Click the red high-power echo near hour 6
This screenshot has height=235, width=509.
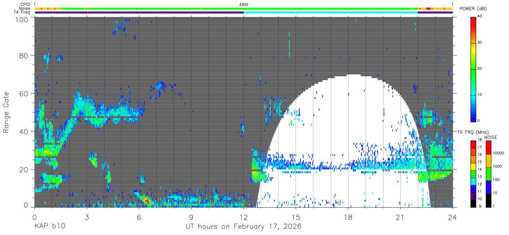pyautogui.click(x=146, y=201)
